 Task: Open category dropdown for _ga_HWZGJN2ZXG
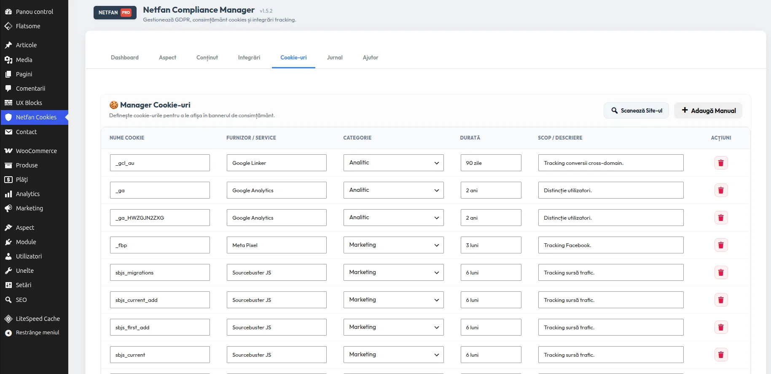pos(393,218)
